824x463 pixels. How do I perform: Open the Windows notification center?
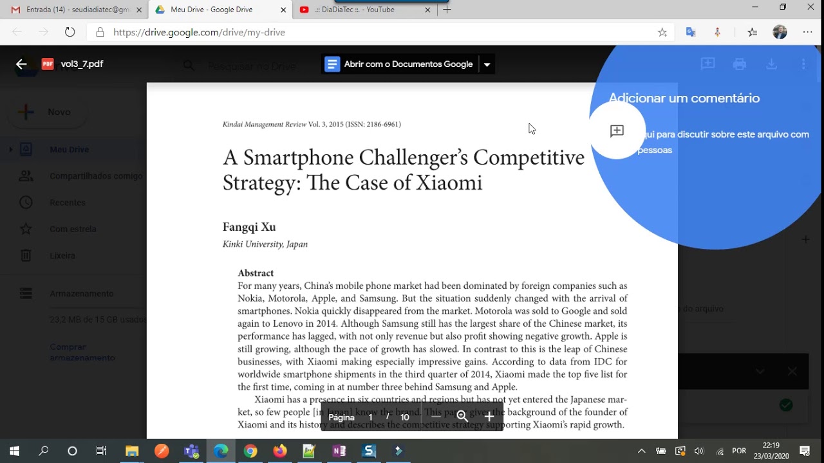804,451
